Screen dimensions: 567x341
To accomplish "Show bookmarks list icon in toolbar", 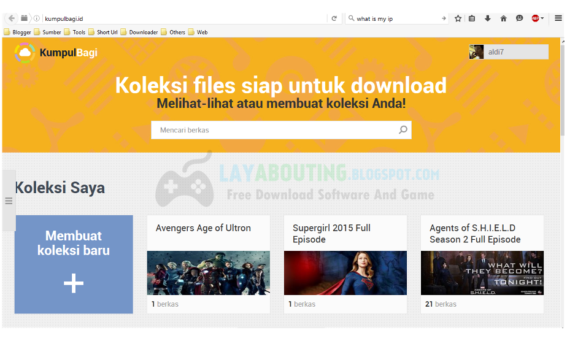I will click(472, 18).
